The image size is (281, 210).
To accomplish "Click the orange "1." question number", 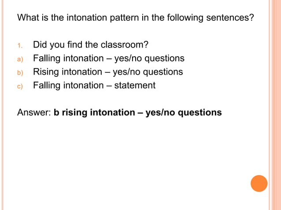I will pos(20,46).
